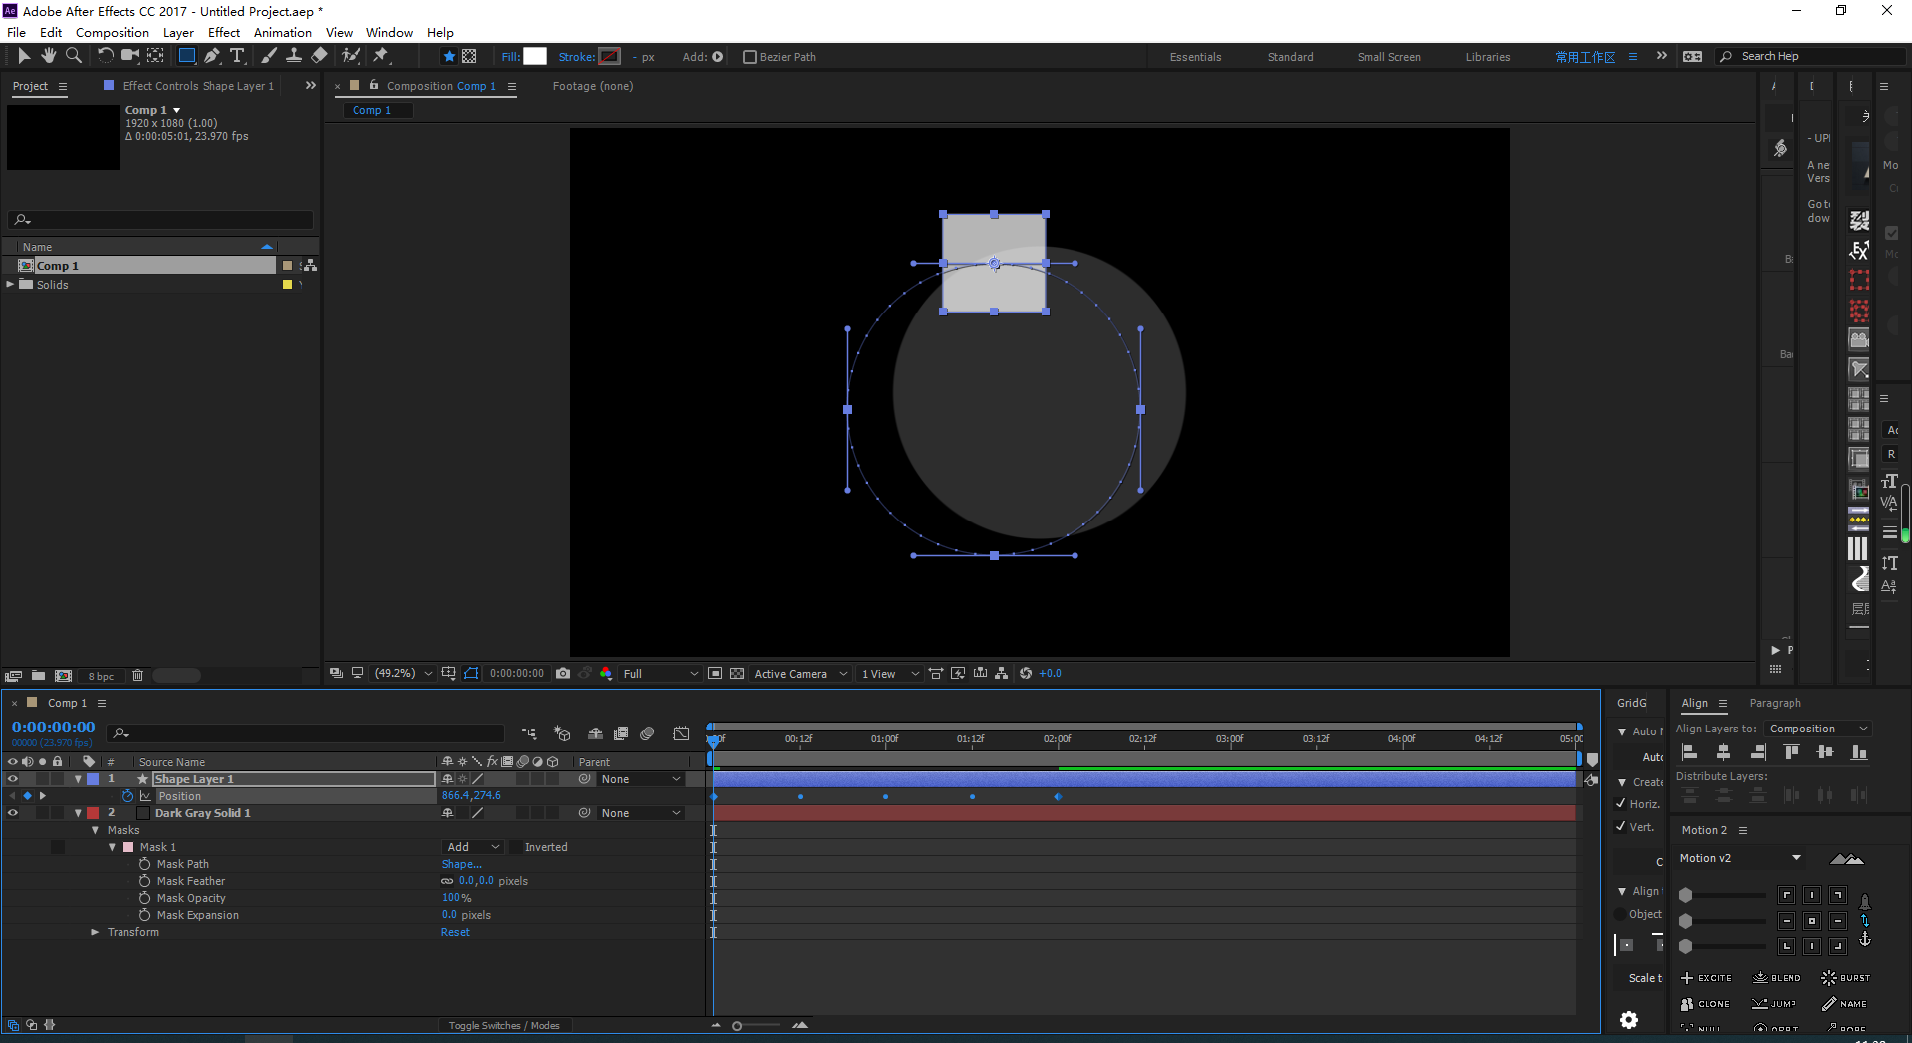Open the Animation menu
The height and width of the screenshot is (1043, 1912).
pos(282,32)
